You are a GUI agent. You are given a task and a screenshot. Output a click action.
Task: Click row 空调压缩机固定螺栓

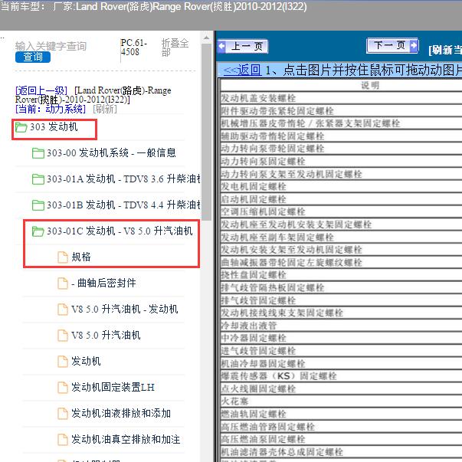click(341, 211)
